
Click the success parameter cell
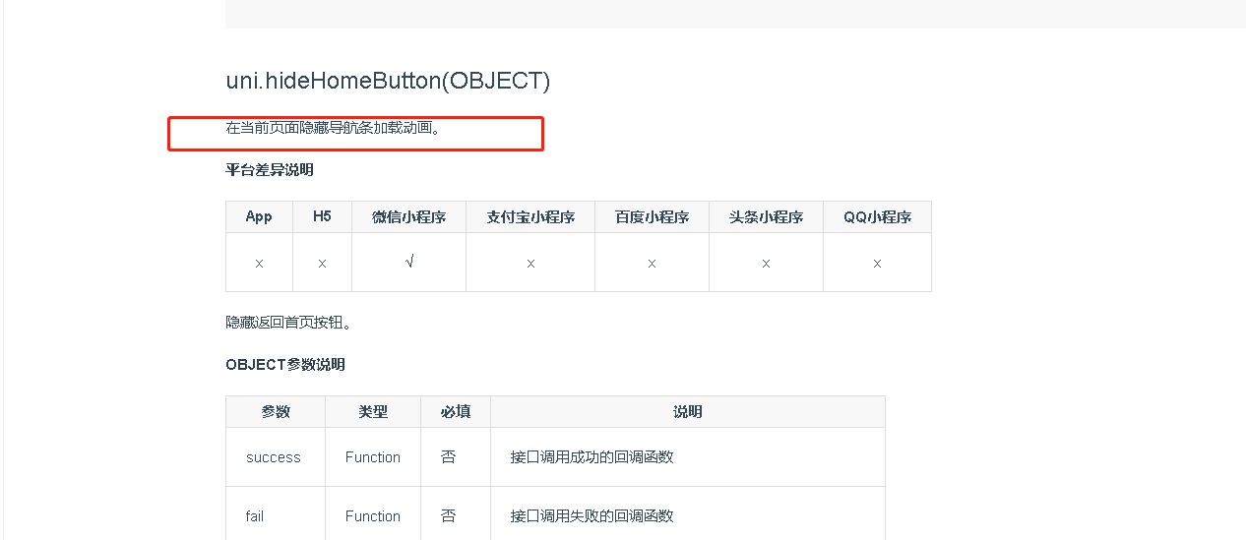coord(274,456)
